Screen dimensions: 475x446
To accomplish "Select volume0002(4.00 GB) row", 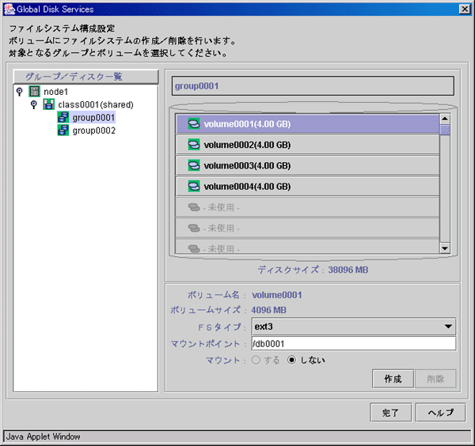I will pos(307,145).
